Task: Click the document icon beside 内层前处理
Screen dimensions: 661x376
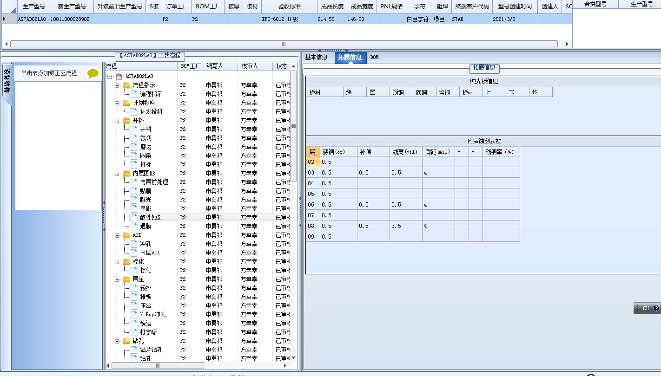Action: pyautogui.click(x=134, y=182)
